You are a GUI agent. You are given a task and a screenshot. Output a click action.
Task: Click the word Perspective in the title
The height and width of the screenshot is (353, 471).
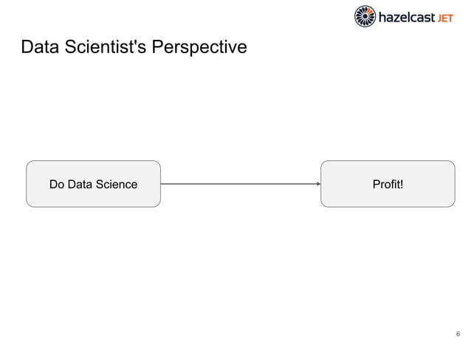199,47
